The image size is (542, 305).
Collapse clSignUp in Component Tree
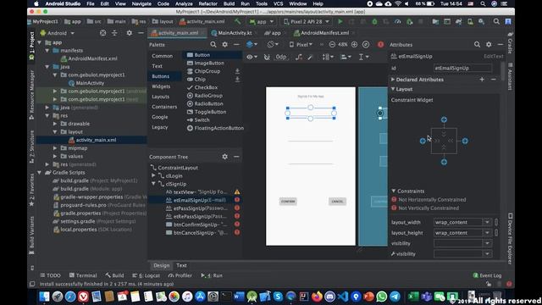(x=153, y=184)
